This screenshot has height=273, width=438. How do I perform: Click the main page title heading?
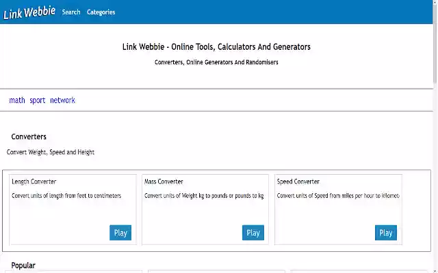(x=216, y=47)
